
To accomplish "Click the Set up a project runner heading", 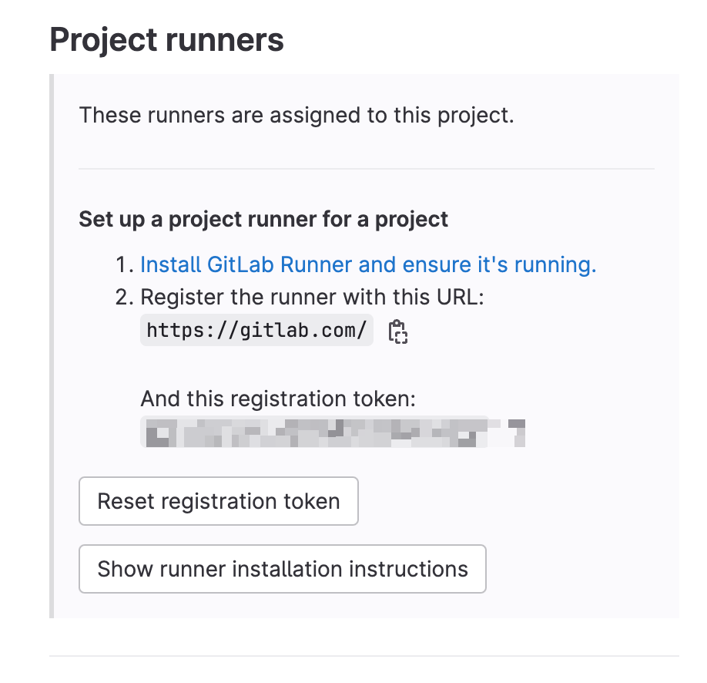I will pyautogui.click(x=262, y=219).
